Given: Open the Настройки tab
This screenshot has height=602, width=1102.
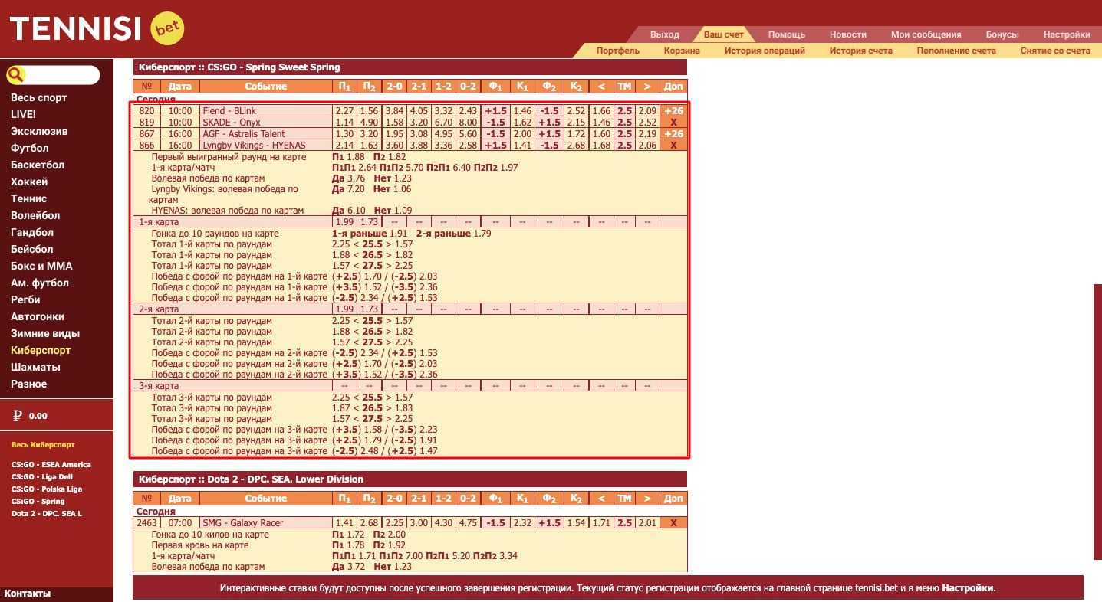Looking at the screenshot, I should [x=1067, y=34].
